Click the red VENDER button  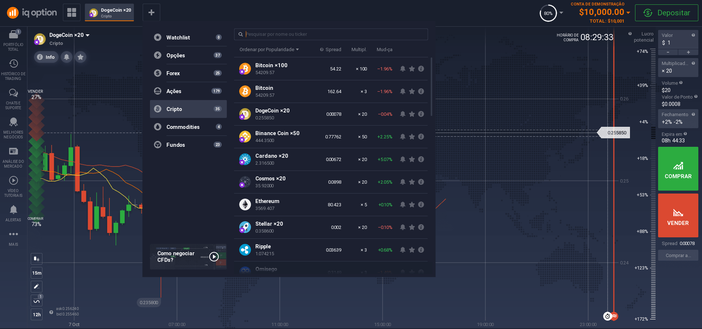(678, 215)
